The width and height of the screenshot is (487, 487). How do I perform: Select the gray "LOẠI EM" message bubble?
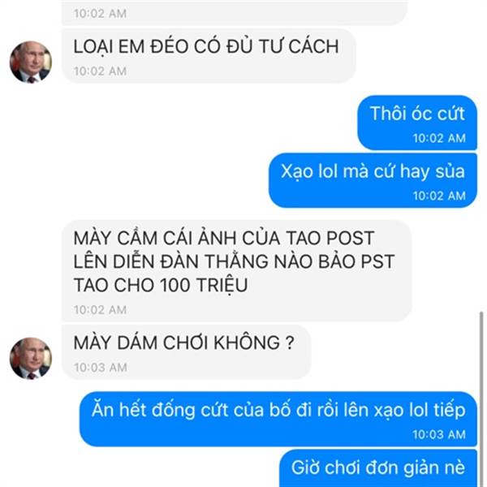click(209, 56)
